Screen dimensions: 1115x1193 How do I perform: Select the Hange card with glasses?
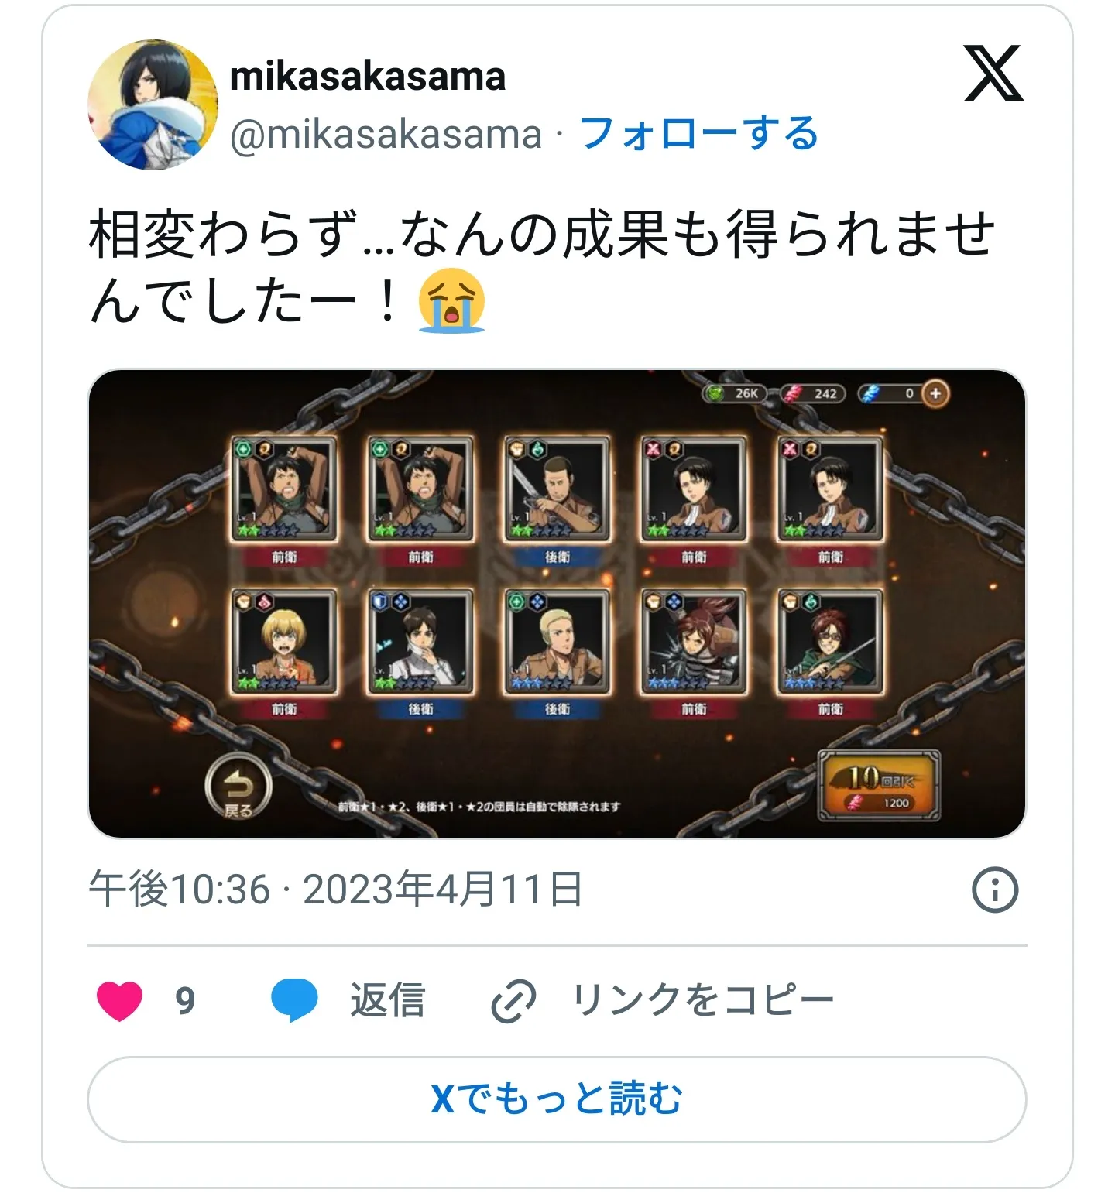point(830,643)
